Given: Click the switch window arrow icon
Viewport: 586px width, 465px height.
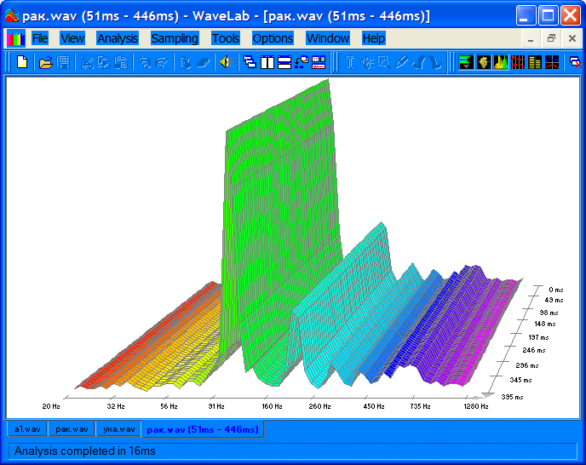Looking at the screenshot, I should point(302,62).
